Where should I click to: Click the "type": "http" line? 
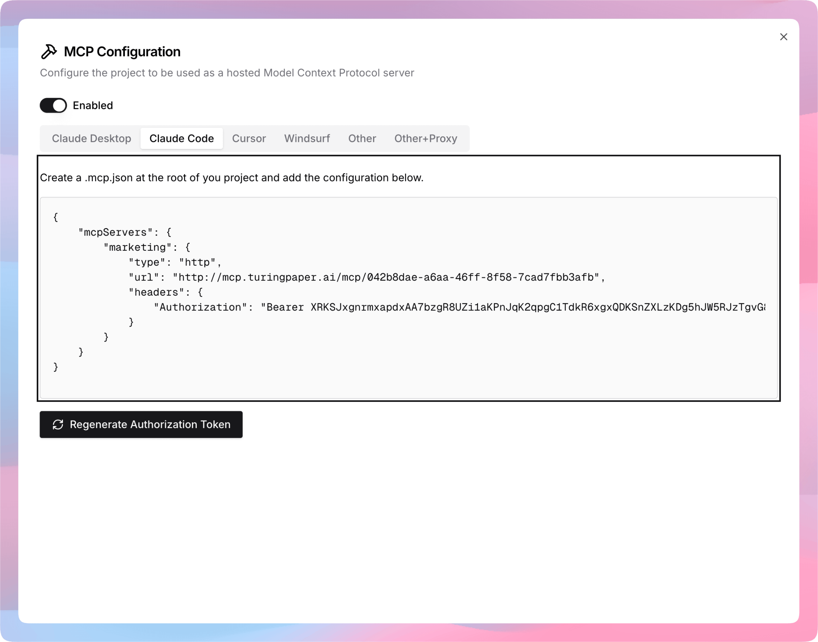tap(175, 262)
